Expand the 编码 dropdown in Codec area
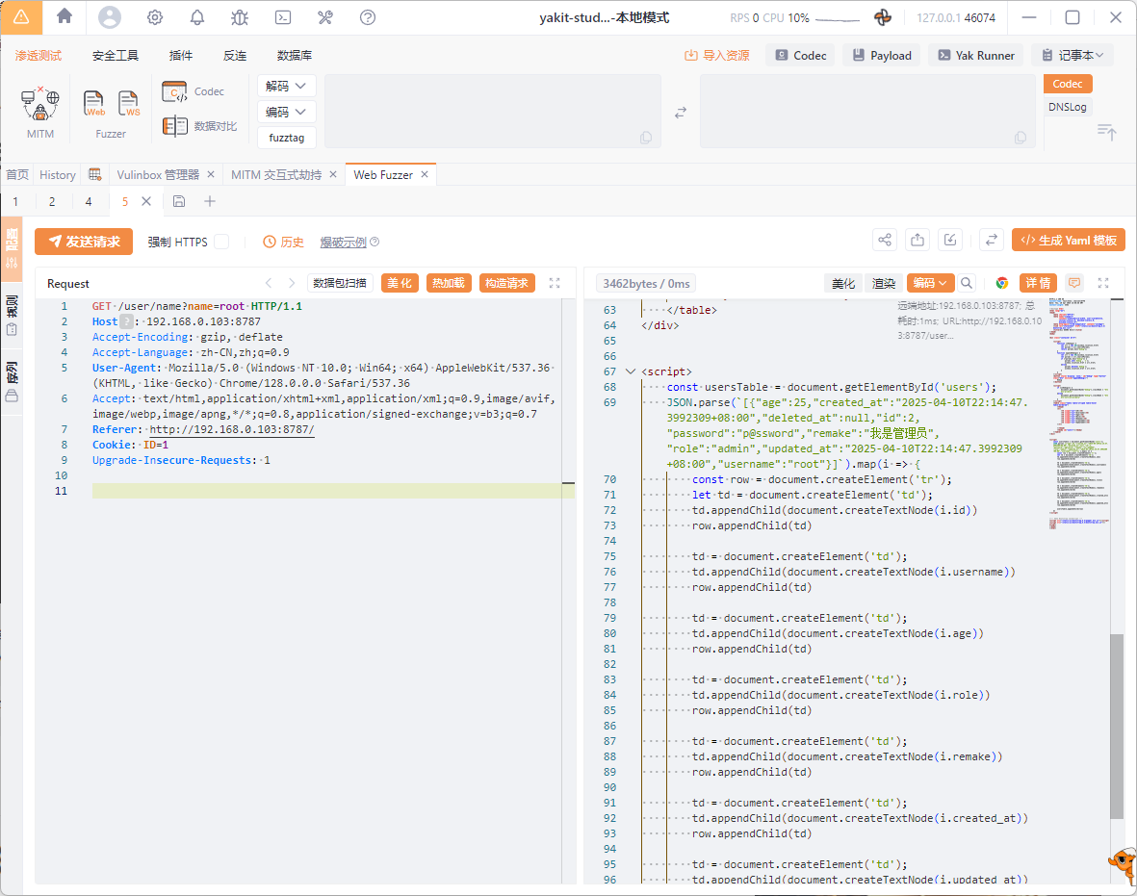Screen dimensions: 1137x896 [x=287, y=112]
